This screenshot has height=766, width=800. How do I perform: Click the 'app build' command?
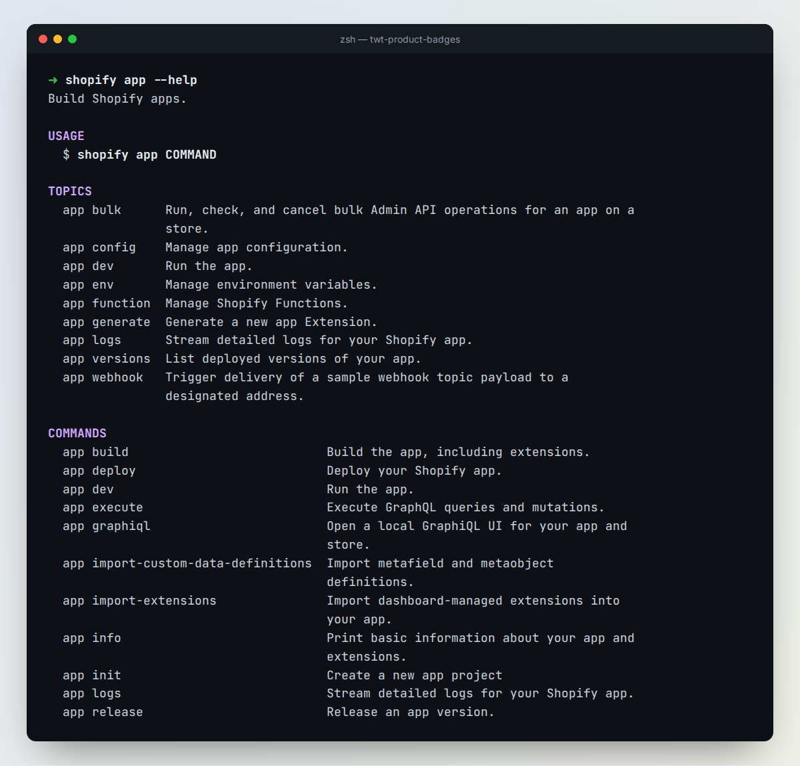[95, 452]
